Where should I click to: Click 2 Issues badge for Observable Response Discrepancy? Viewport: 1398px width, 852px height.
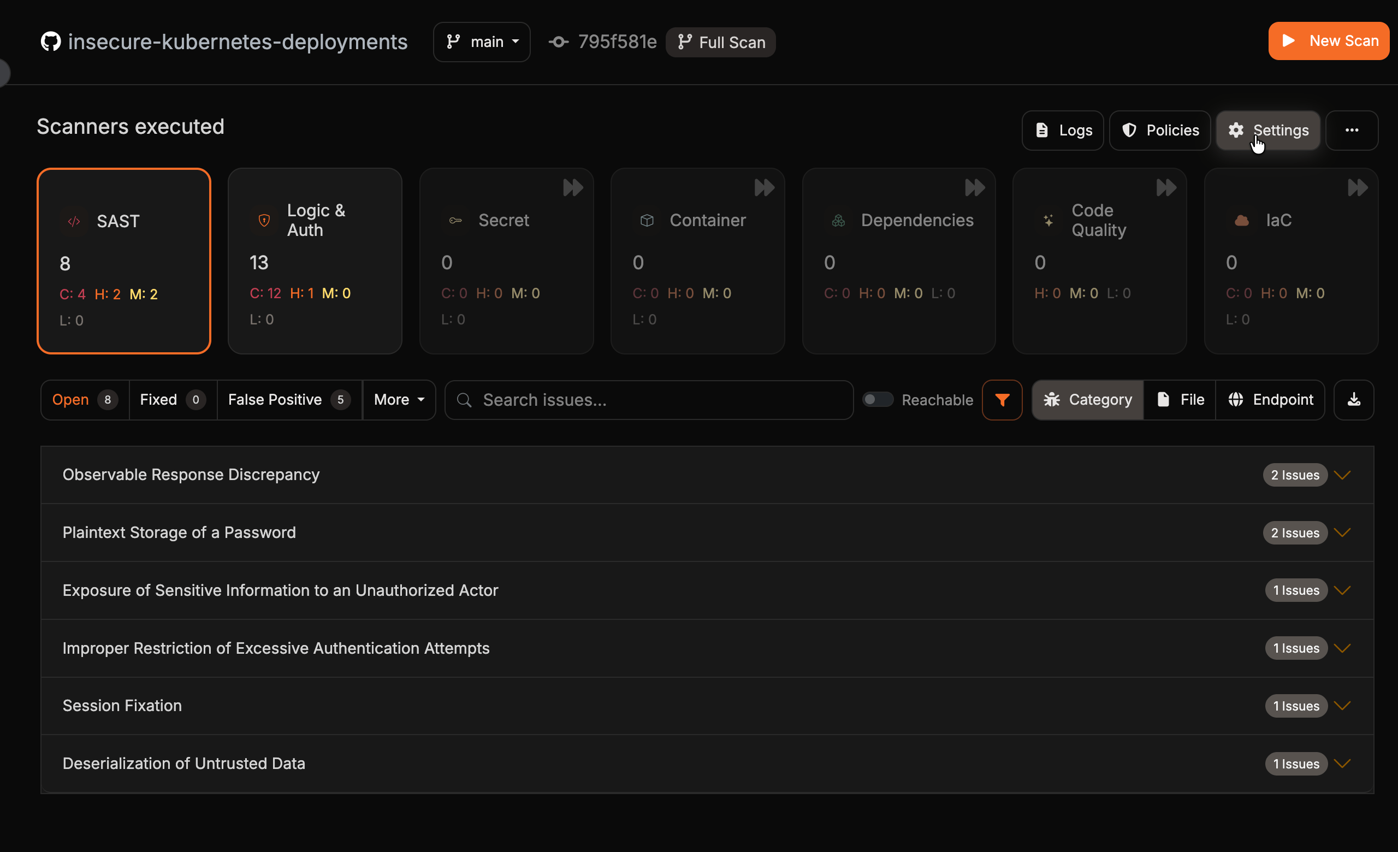pyautogui.click(x=1295, y=475)
